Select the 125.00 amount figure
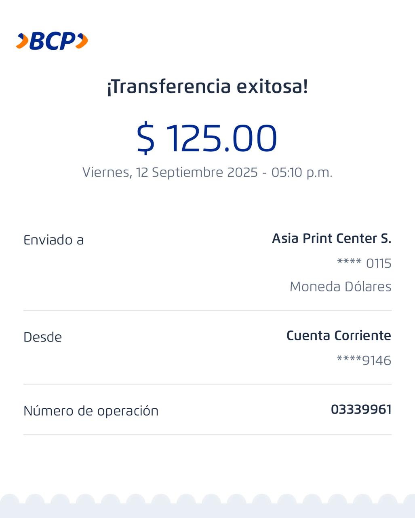 [222, 138]
